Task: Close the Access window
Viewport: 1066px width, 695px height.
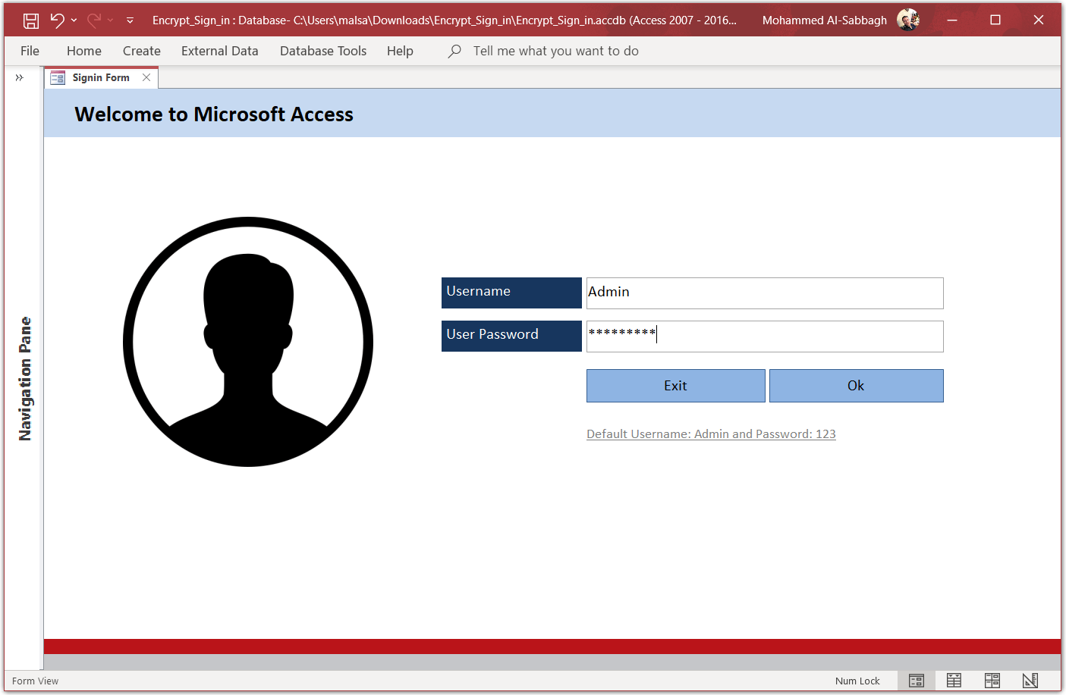Action: (1039, 20)
